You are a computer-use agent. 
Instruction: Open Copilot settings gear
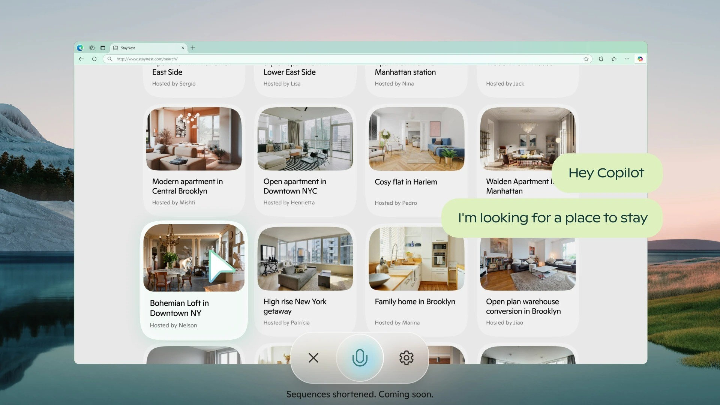click(x=406, y=357)
